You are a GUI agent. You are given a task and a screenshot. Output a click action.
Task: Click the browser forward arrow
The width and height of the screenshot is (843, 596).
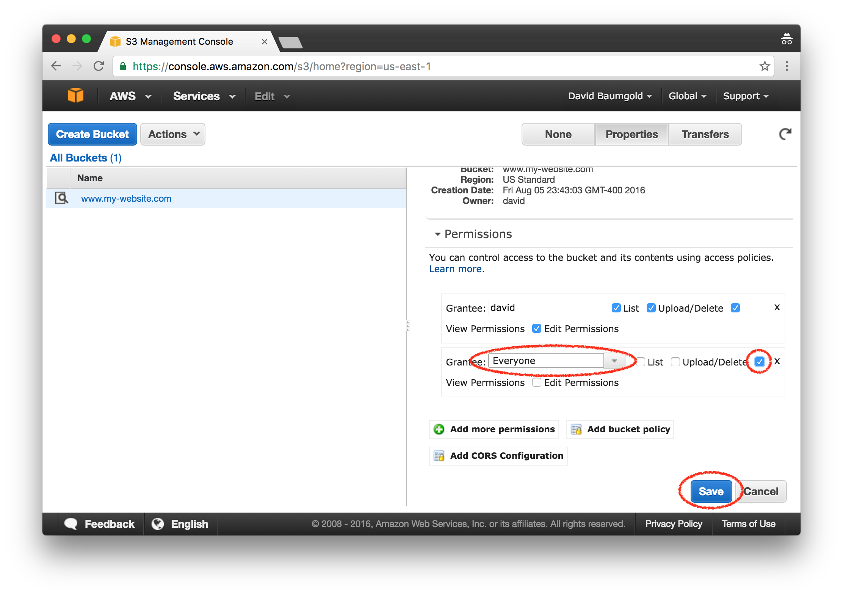(77, 66)
